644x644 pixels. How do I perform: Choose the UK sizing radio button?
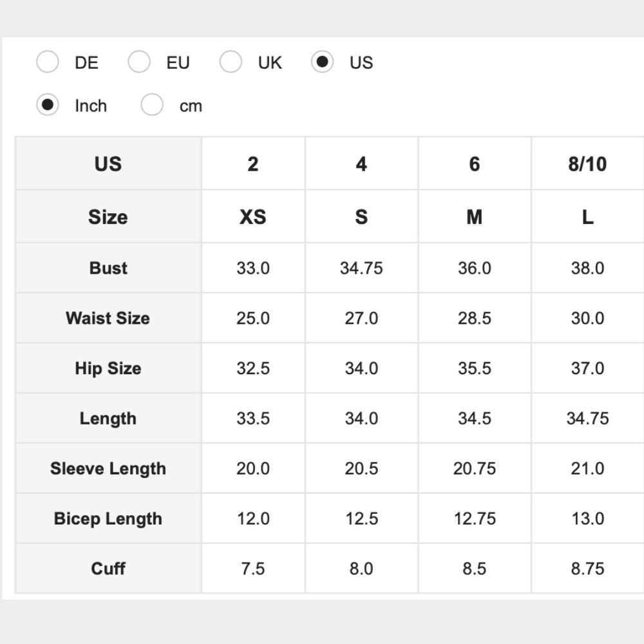(231, 62)
